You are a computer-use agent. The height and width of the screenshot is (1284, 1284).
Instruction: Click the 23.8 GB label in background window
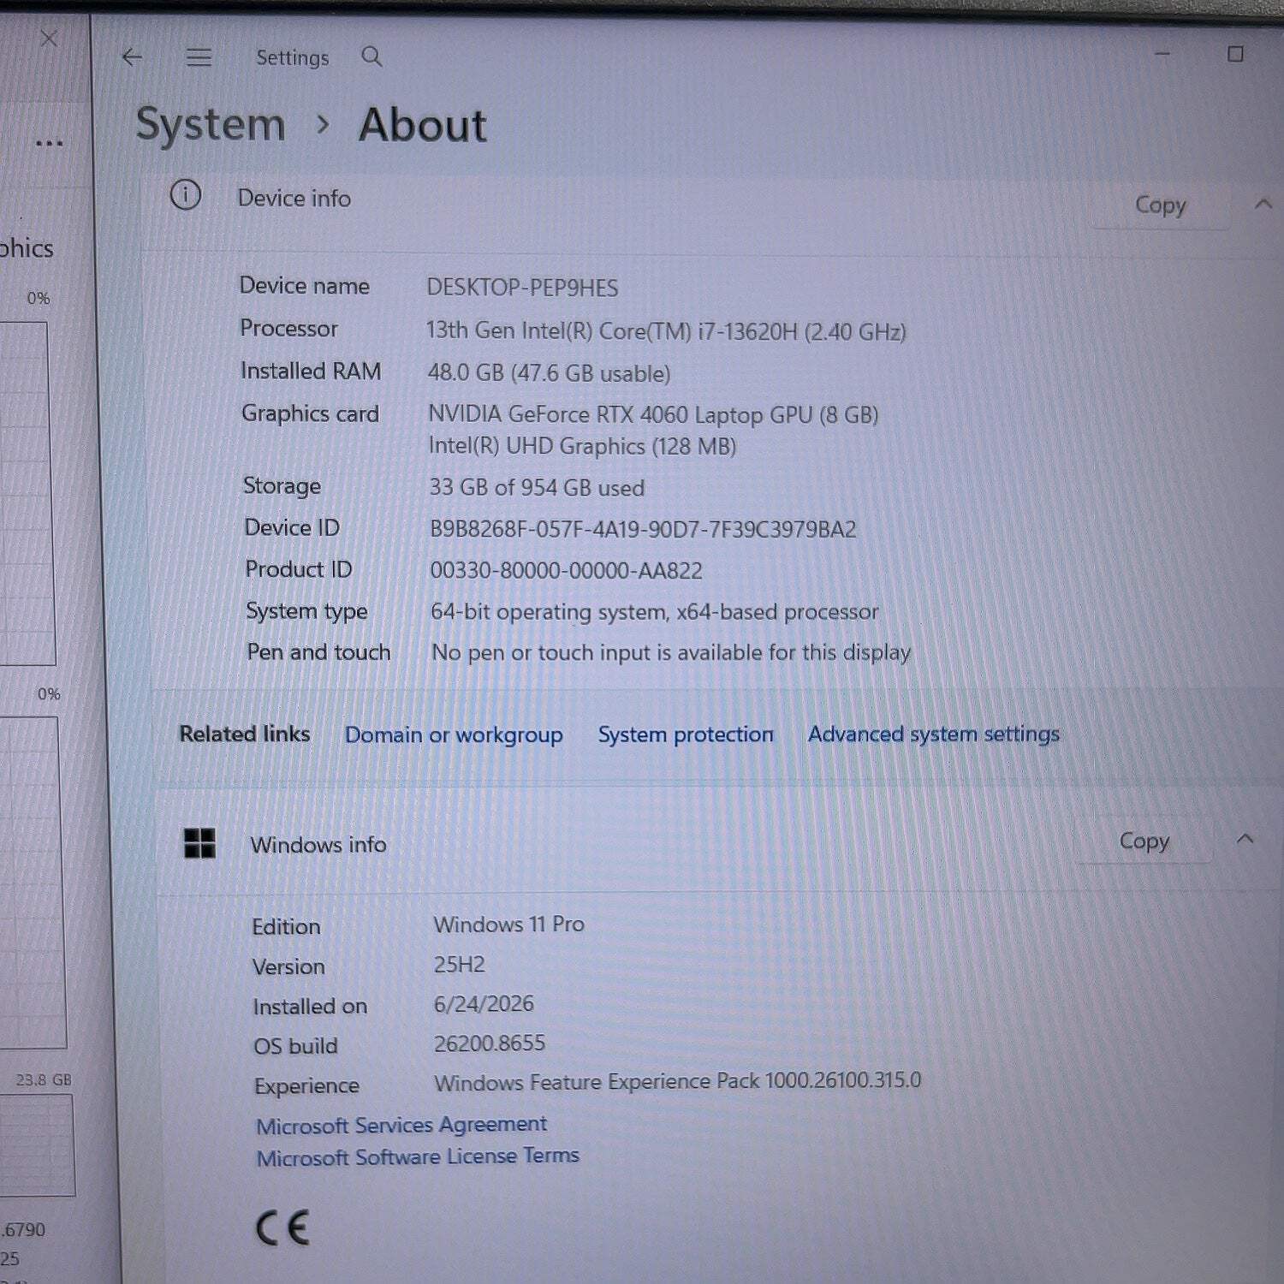pos(44,1080)
